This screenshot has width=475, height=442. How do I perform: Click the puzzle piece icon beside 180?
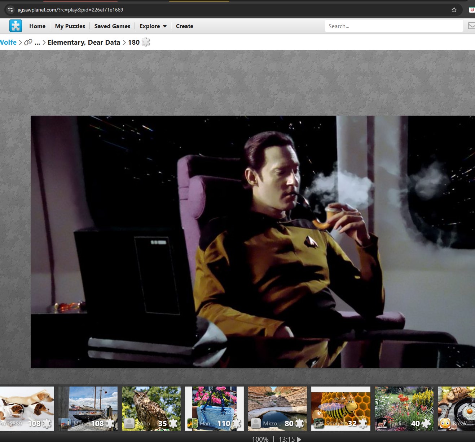(x=146, y=42)
